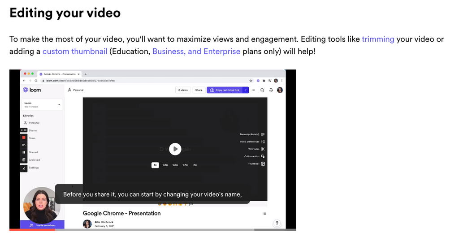The width and height of the screenshot is (459, 241).
Task: Select the Call-to-action icon
Action: tap(263, 156)
